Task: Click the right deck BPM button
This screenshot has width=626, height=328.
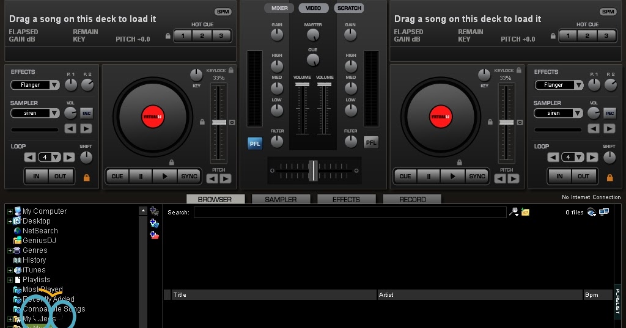Action: coord(608,12)
